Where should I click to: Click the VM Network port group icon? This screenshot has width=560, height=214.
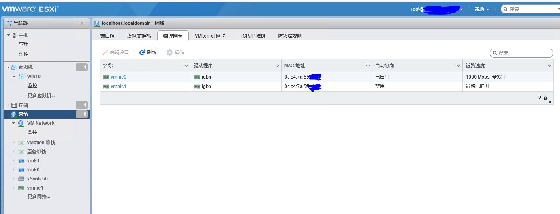point(21,123)
